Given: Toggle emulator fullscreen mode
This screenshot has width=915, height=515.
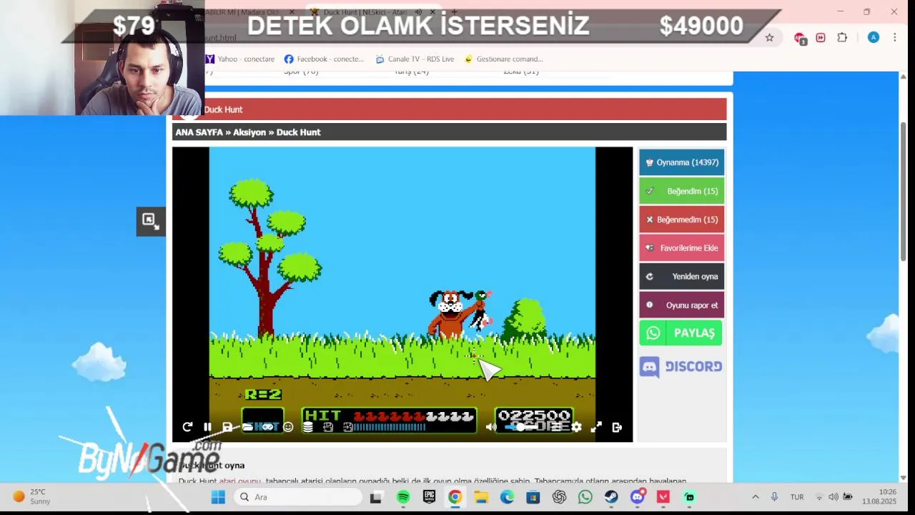Looking at the screenshot, I should tap(596, 427).
